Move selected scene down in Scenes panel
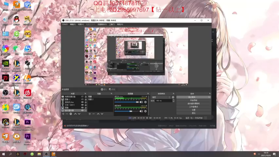This screenshot has height=157, width=279. (x=102, y=114)
